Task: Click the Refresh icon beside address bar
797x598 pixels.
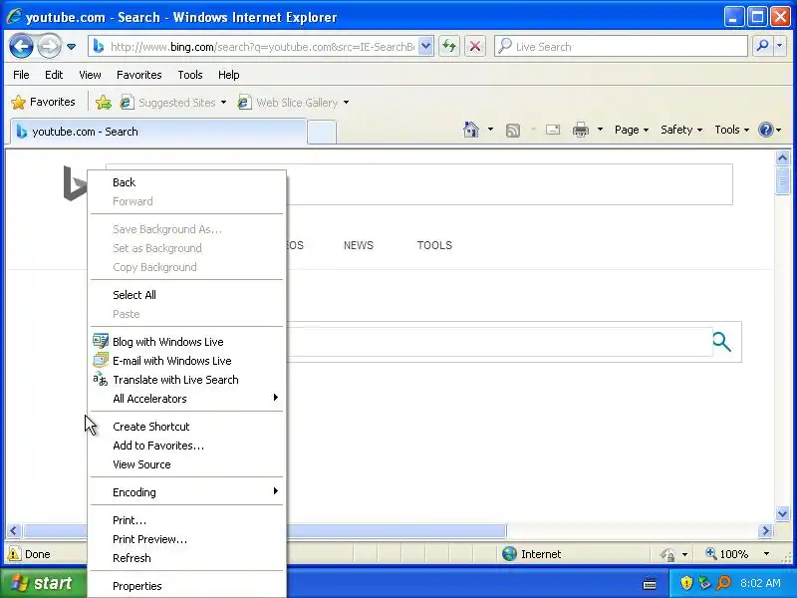Action: pyautogui.click(x=449, y=46)
